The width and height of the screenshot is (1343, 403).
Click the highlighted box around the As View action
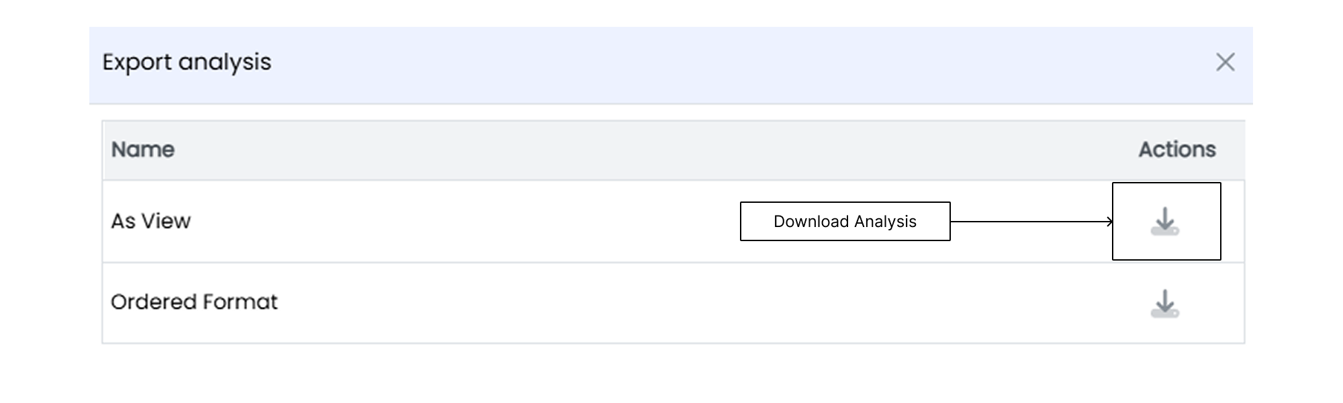pyautogui.click(x=1166, y=221)
